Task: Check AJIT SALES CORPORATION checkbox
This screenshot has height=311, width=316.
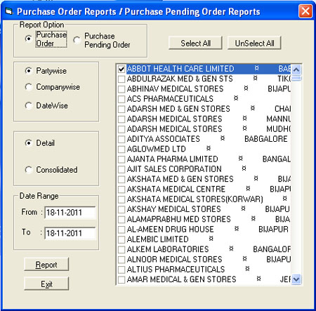Action: pyautogui.click(x=121, y=169)
